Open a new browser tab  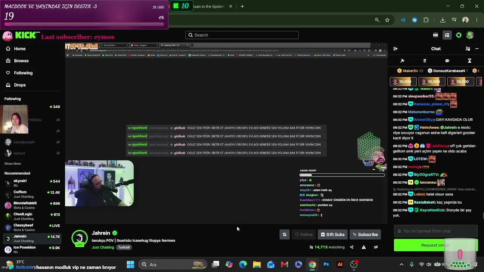(x=242, y=6)
